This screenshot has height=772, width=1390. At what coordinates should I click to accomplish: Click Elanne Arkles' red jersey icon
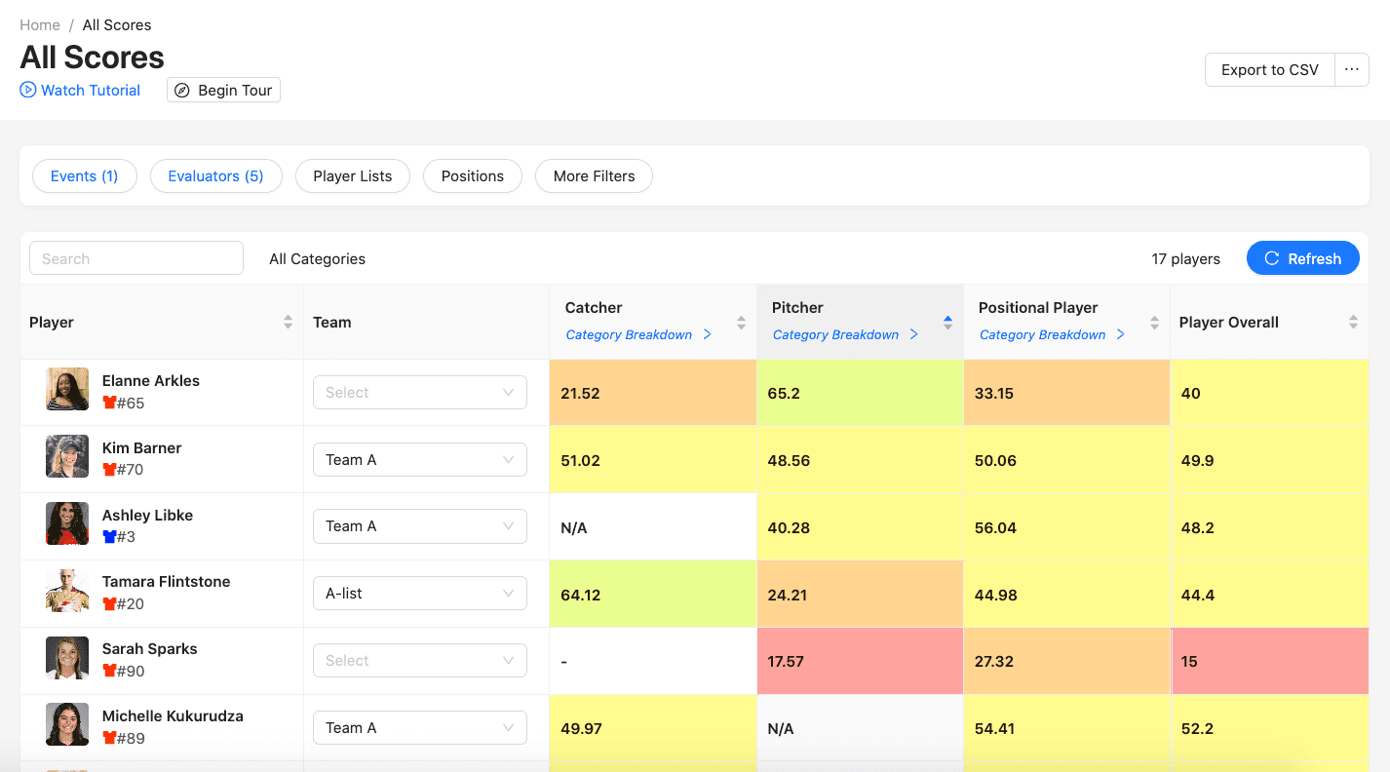pos(109,403)
